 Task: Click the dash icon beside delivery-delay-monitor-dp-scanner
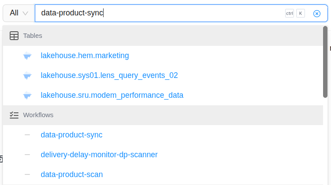pyautogui.click(x=27, y=155)
